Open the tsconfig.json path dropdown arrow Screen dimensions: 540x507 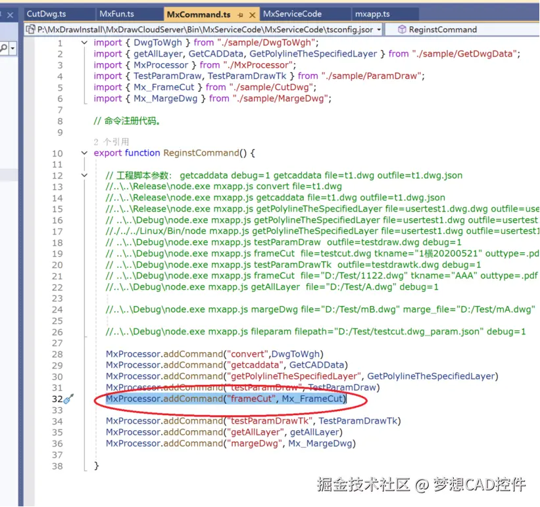coord(380,29)
